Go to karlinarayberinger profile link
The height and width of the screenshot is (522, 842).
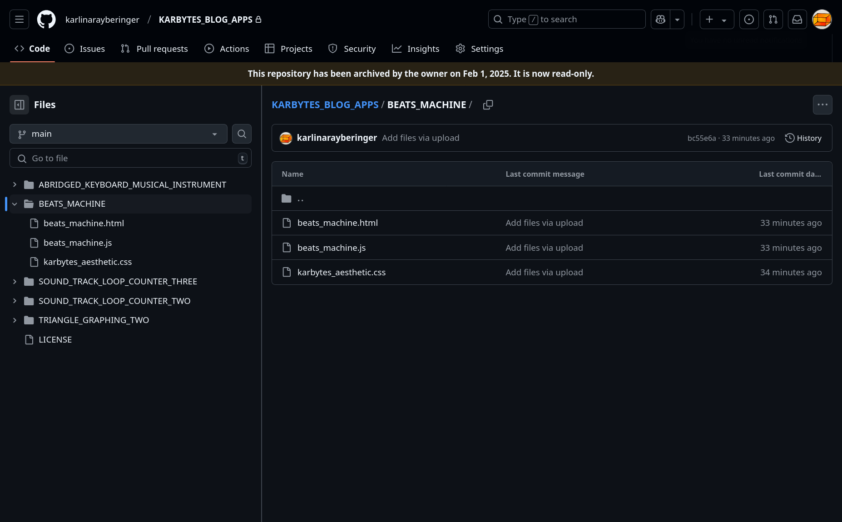coord(102,20)
